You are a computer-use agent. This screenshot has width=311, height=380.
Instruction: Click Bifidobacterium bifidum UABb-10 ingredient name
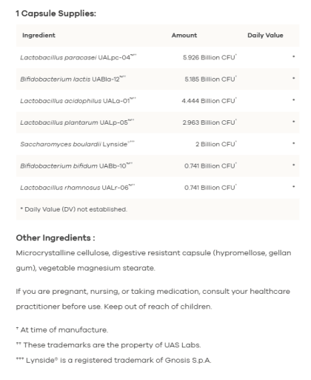[x=76, y=166]
